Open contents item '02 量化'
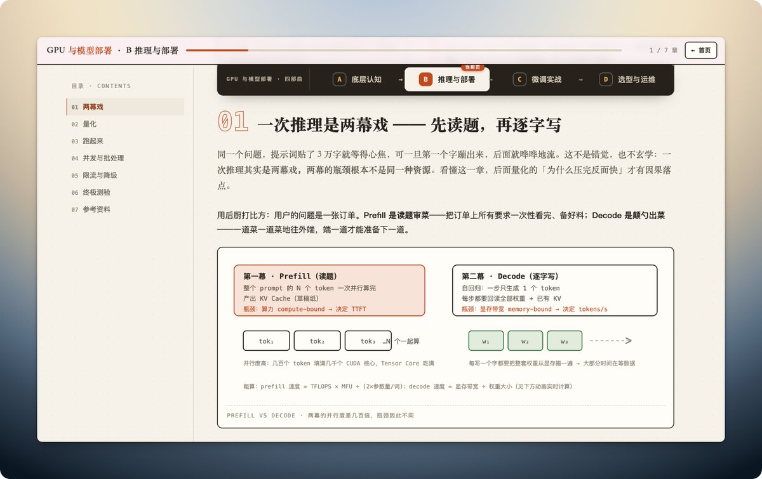This screenshot has width=762, height=479. click(125, 124)
